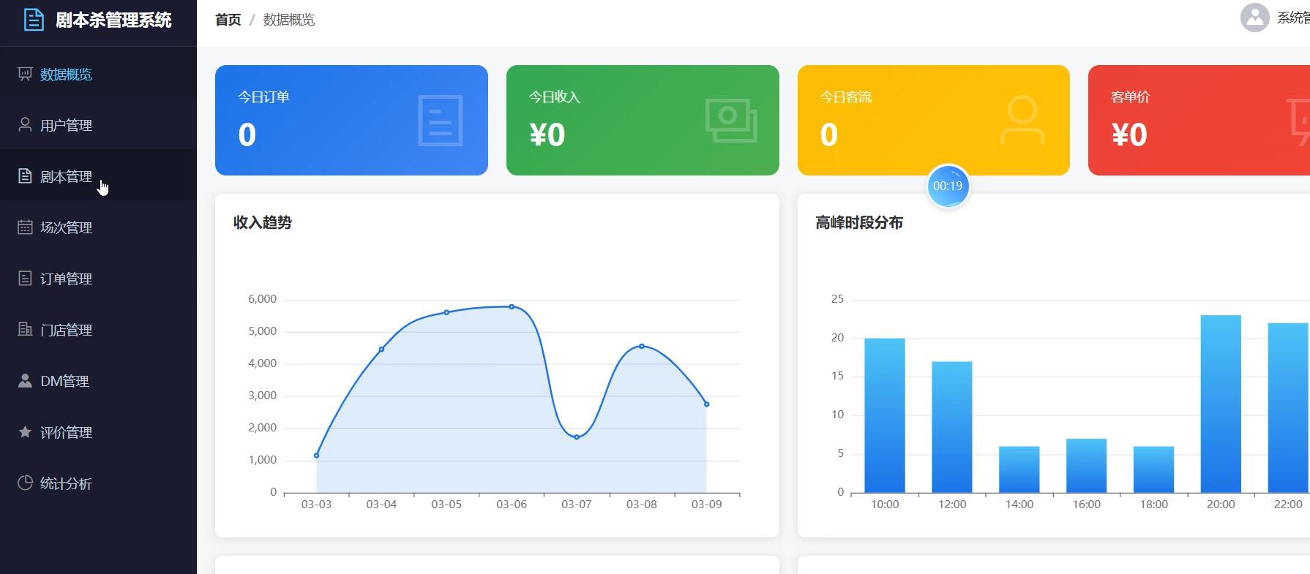Select the 今日订单 blue card
Image resolution: width=1310 pixels, height=574 pixels.
(351, 120)
